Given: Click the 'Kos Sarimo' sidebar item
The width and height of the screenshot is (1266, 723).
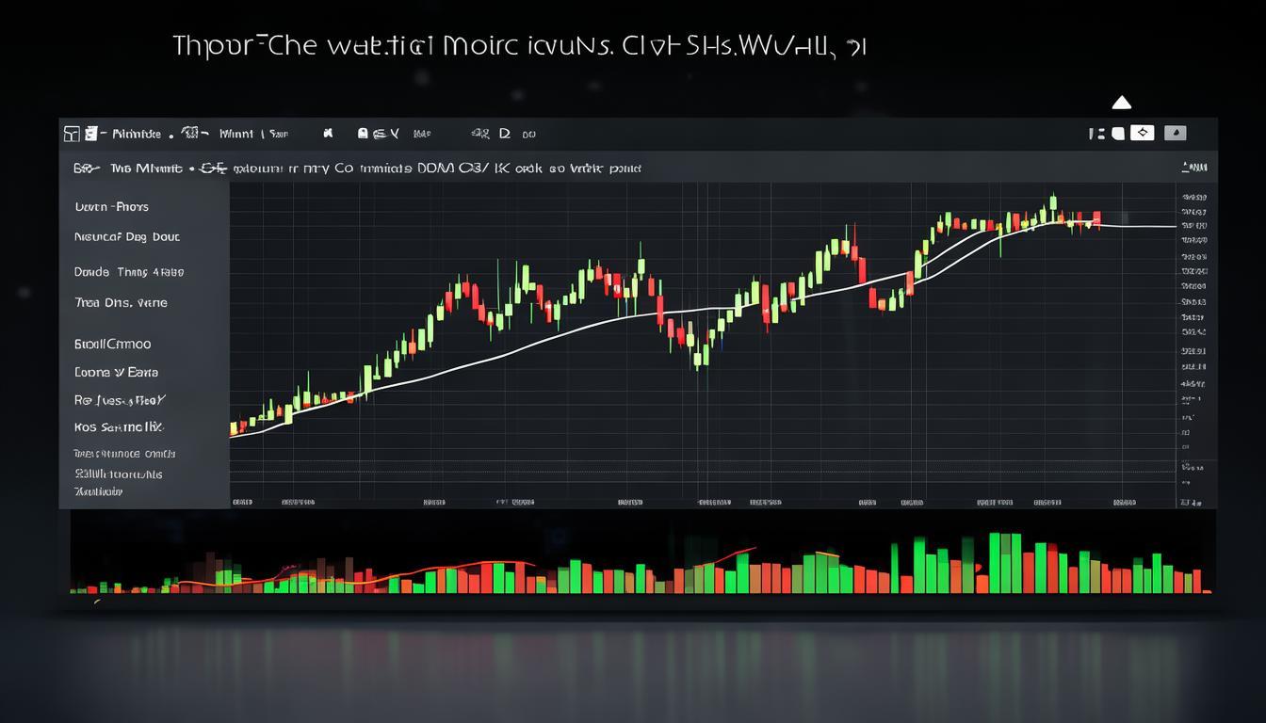Looking at the screenshot, I should tap(119, 427).
